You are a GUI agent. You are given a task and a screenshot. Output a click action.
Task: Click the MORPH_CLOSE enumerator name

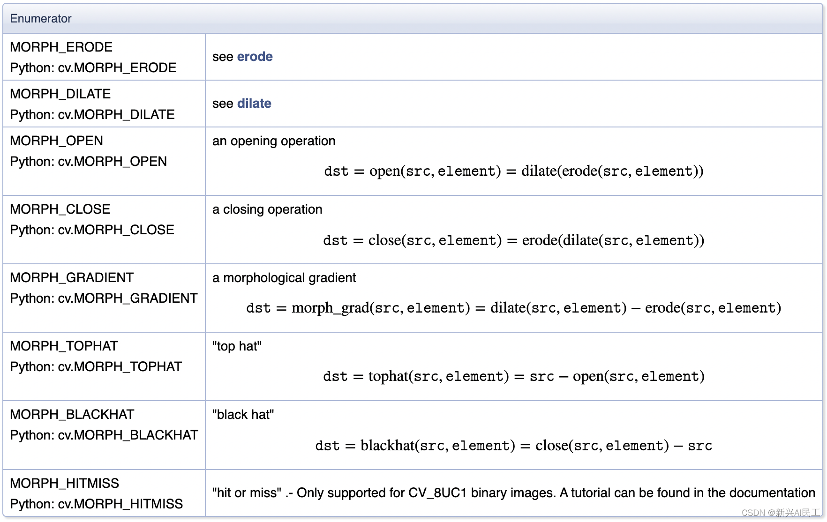[x=60, y=209]
